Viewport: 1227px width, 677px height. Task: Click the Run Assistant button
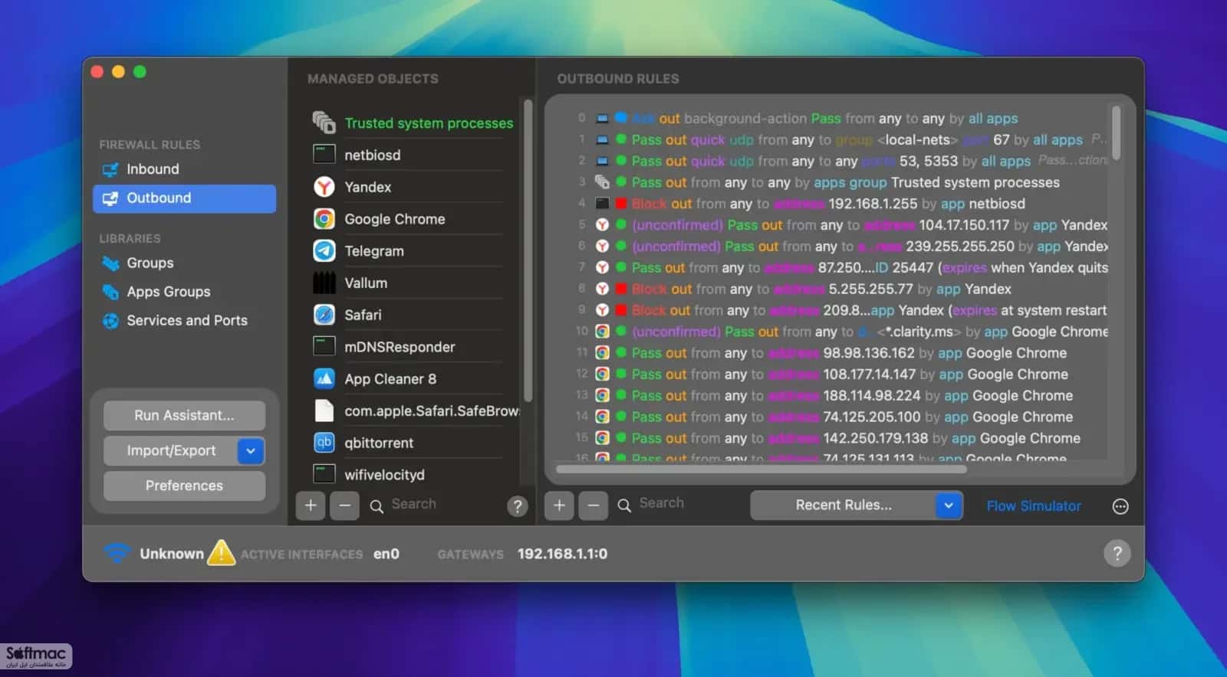pos(184,416)
